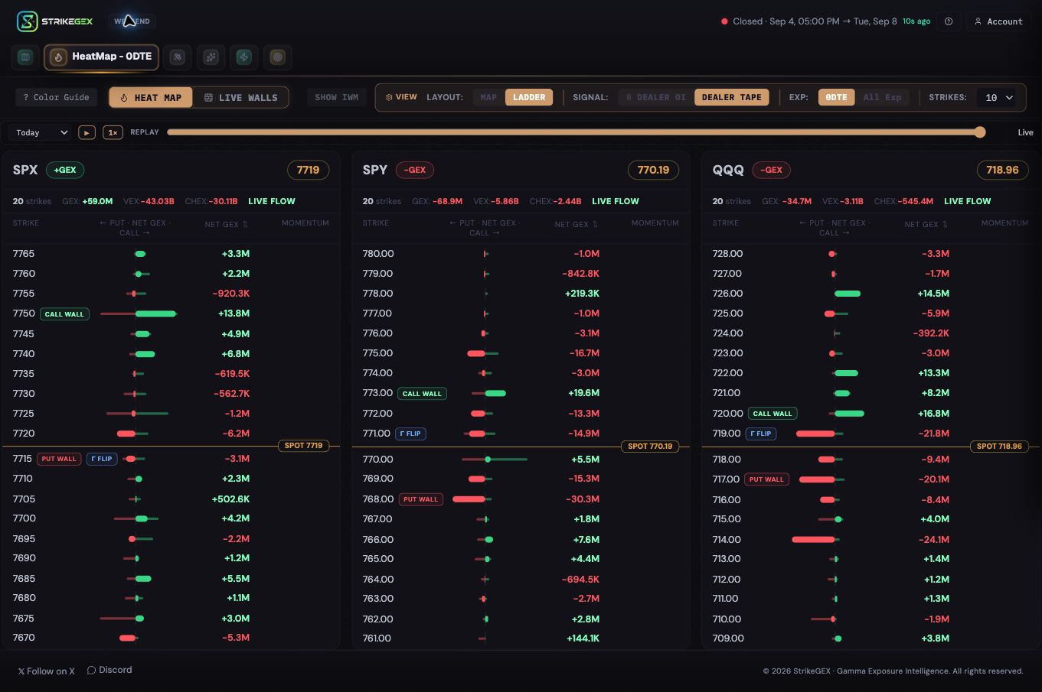Viewport: 1042px width, 692px height.
Task: Open the Today date dropdown
Action: [41, 132]
